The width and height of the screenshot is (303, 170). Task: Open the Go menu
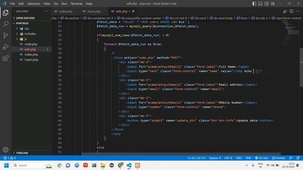point(56,4)
